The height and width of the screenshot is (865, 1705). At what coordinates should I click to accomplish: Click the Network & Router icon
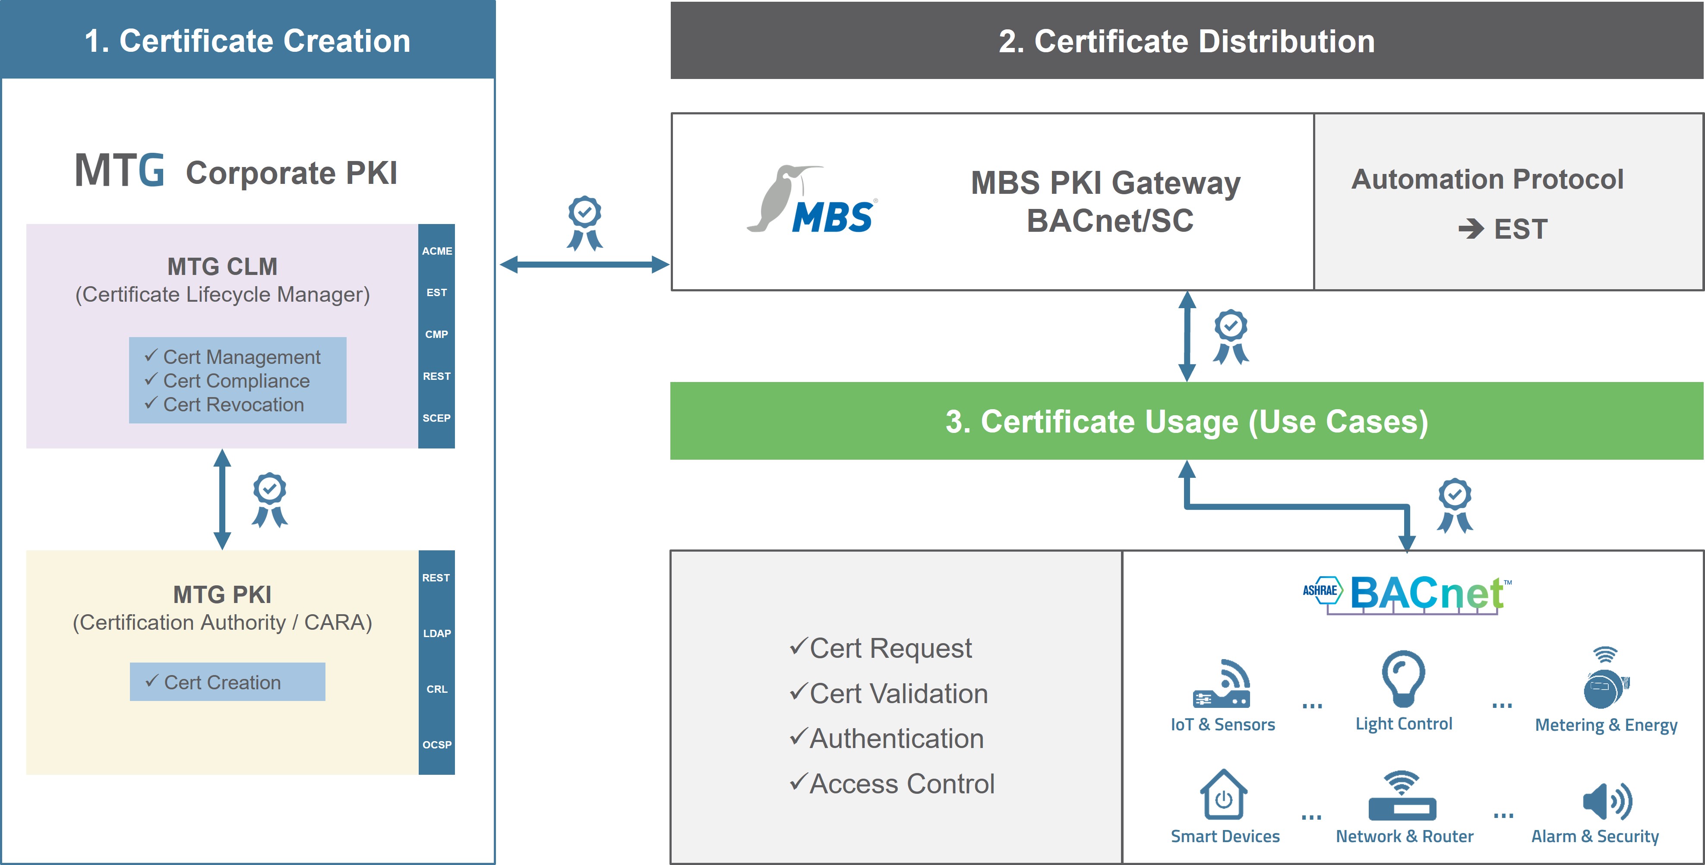[1402, 796]
